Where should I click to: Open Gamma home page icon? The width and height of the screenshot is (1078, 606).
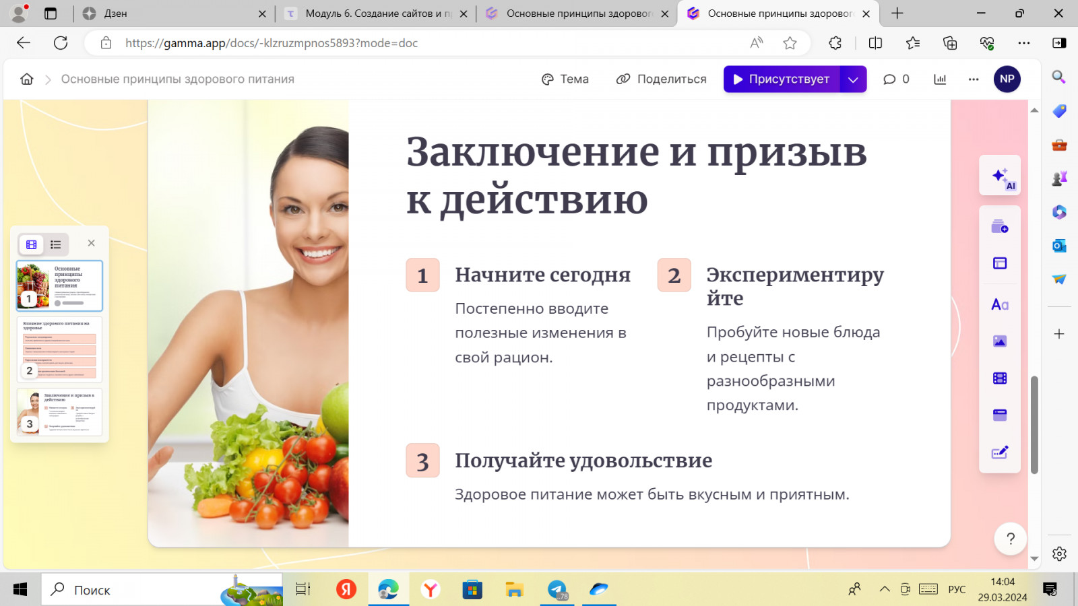click(27, 79)
